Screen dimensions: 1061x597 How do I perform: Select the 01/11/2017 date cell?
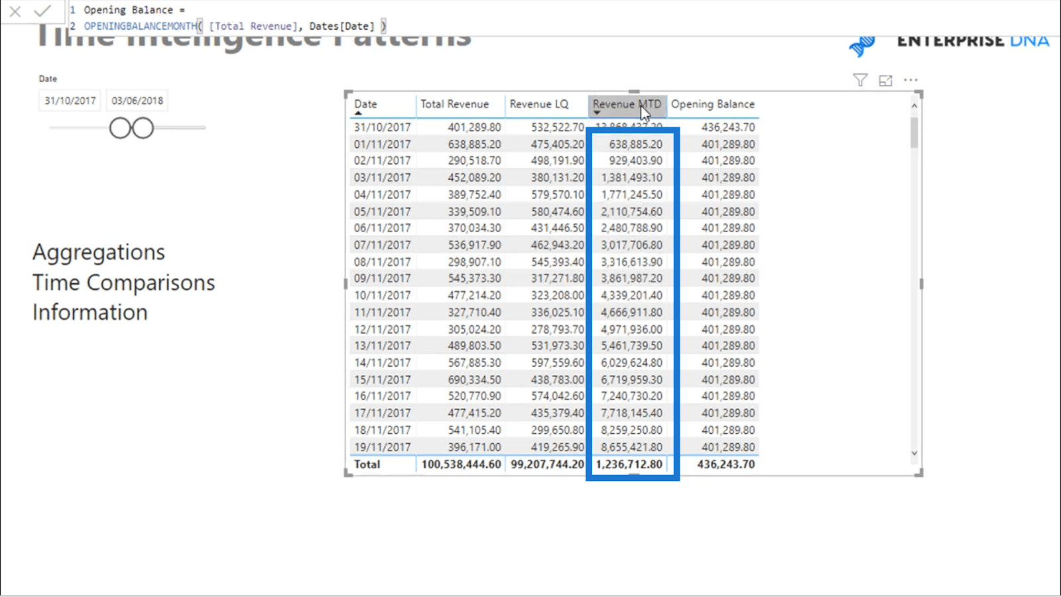click(x=382, y=145)
